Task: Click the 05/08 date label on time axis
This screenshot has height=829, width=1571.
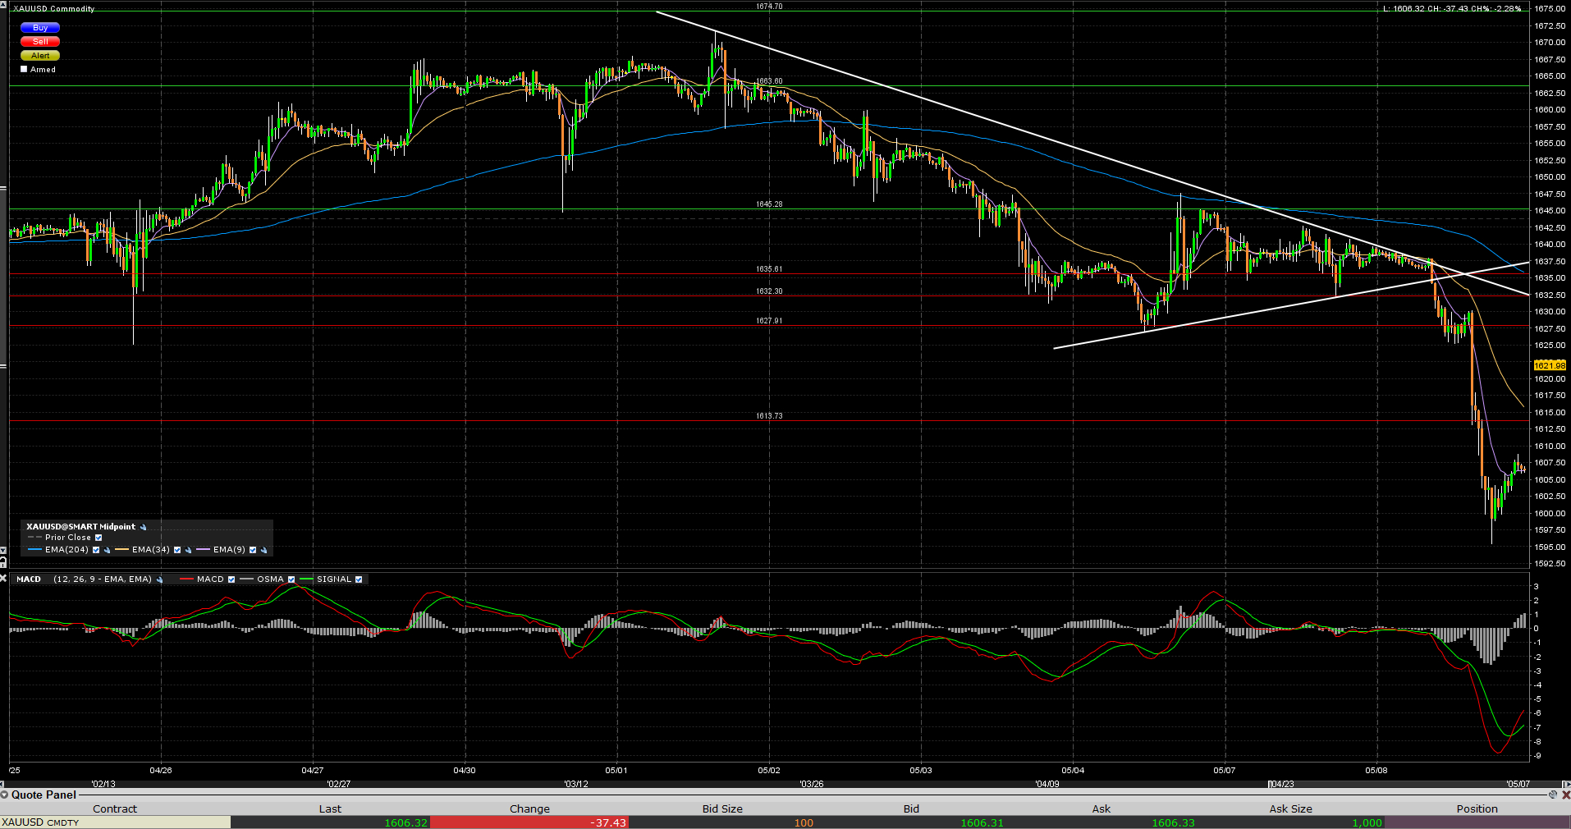Action: click(x=1376, y=770)
